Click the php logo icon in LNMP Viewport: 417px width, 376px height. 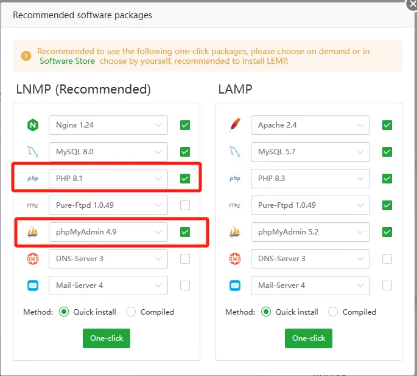tap(33, 179)
